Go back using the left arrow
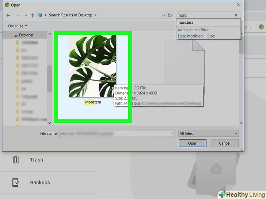 (8, 15)
